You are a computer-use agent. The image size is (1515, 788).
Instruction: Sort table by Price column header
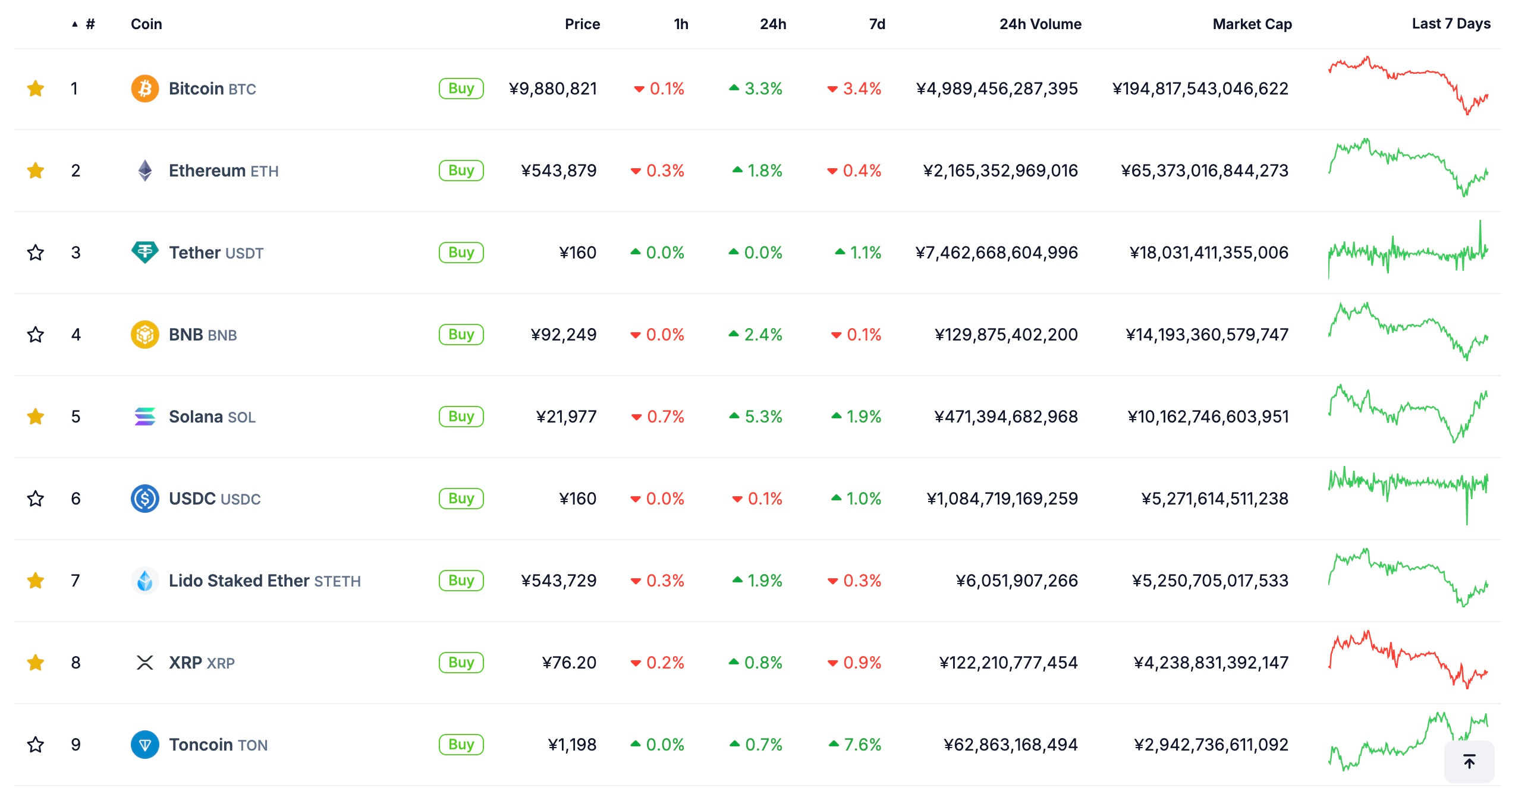pos(582,24)
